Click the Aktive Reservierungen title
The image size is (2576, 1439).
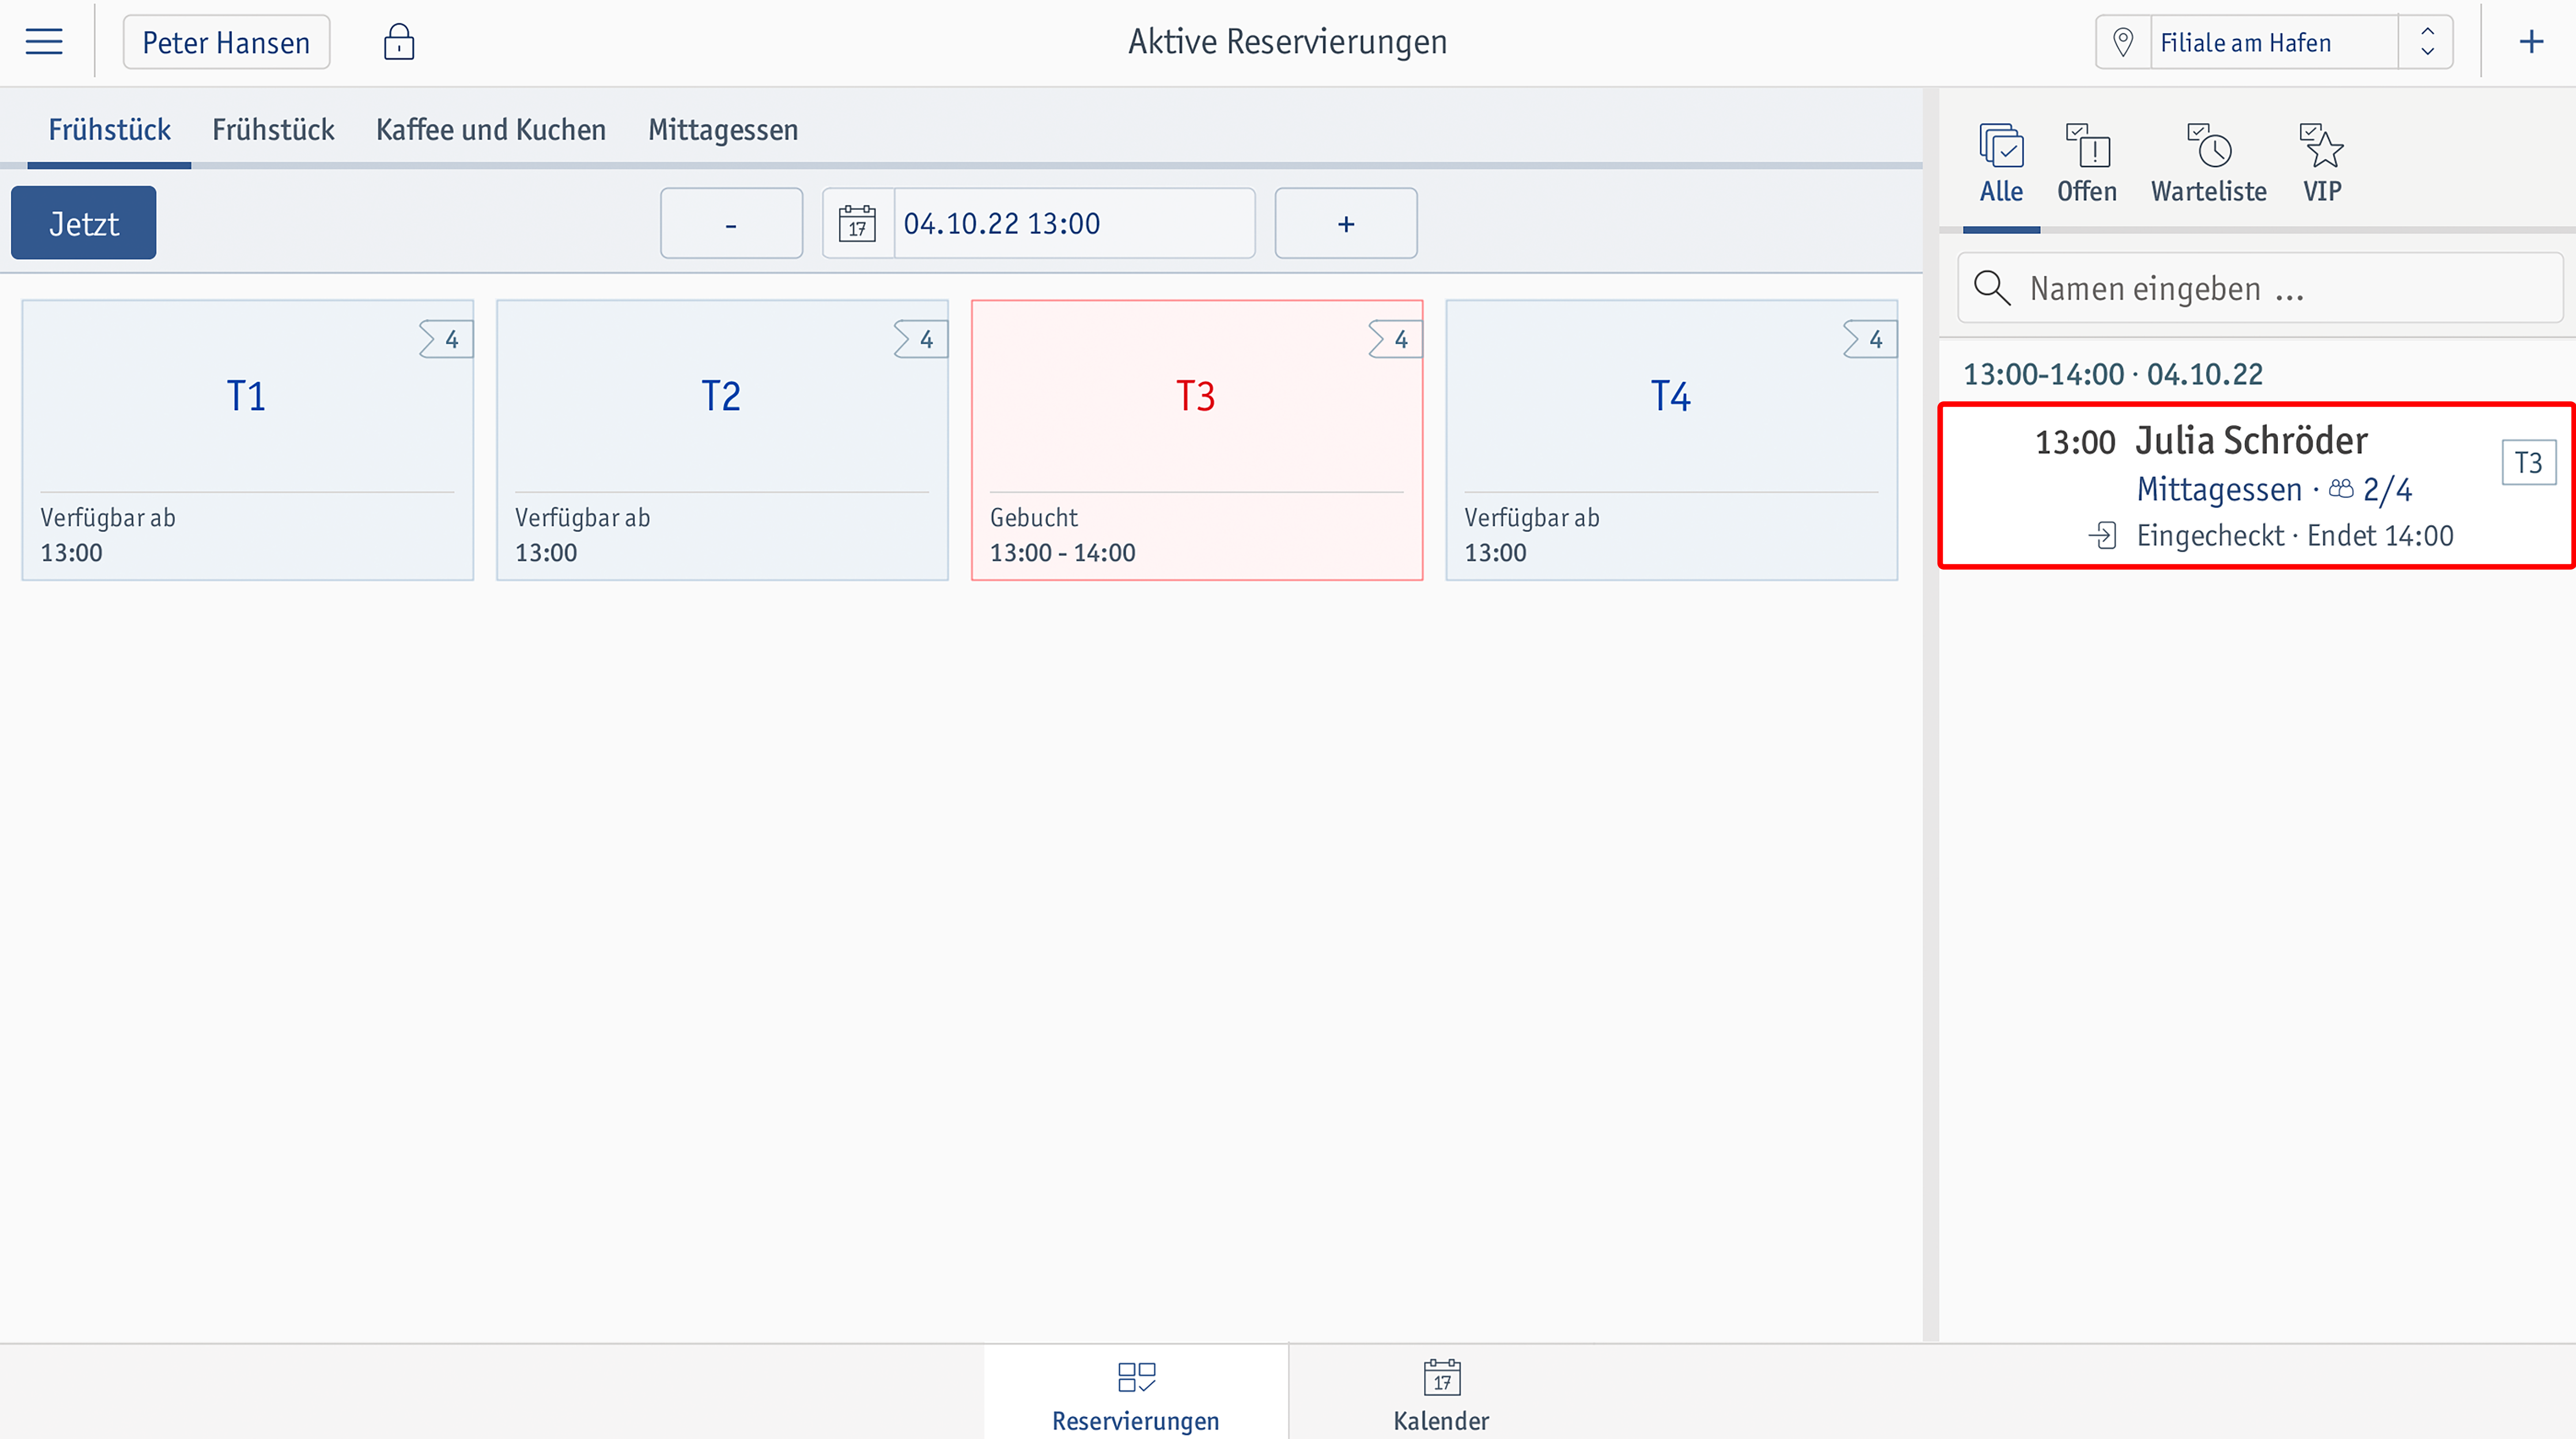coord(1288,42)
